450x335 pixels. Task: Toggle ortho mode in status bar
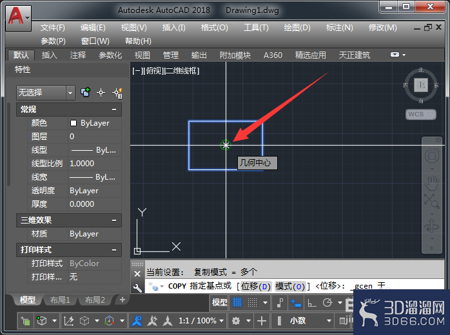[311, 303]
